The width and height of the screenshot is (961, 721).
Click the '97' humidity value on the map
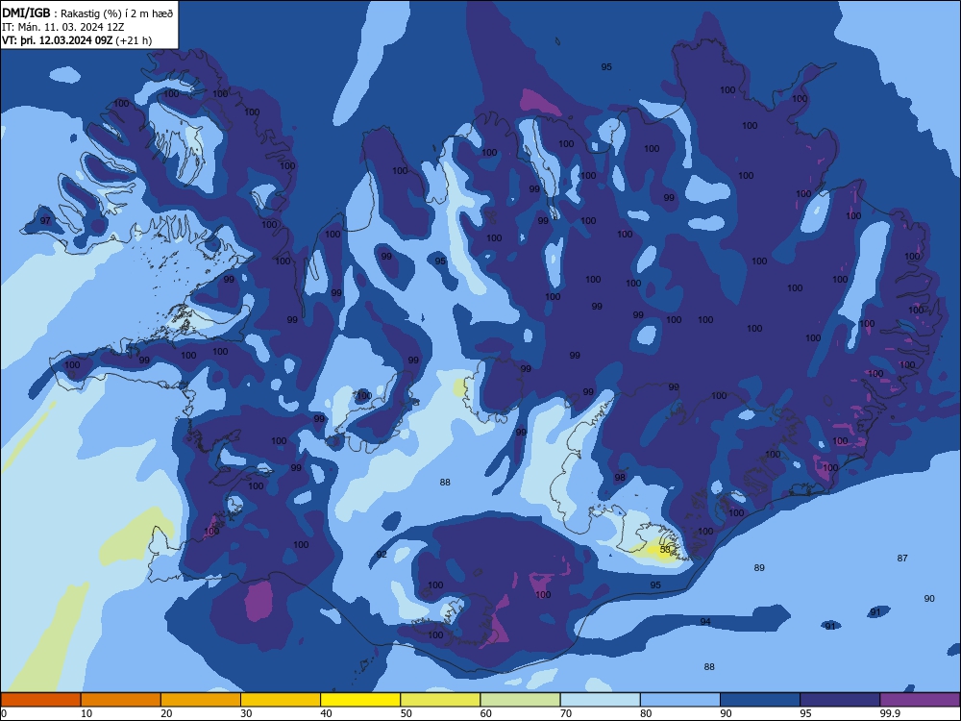point(45,221)
